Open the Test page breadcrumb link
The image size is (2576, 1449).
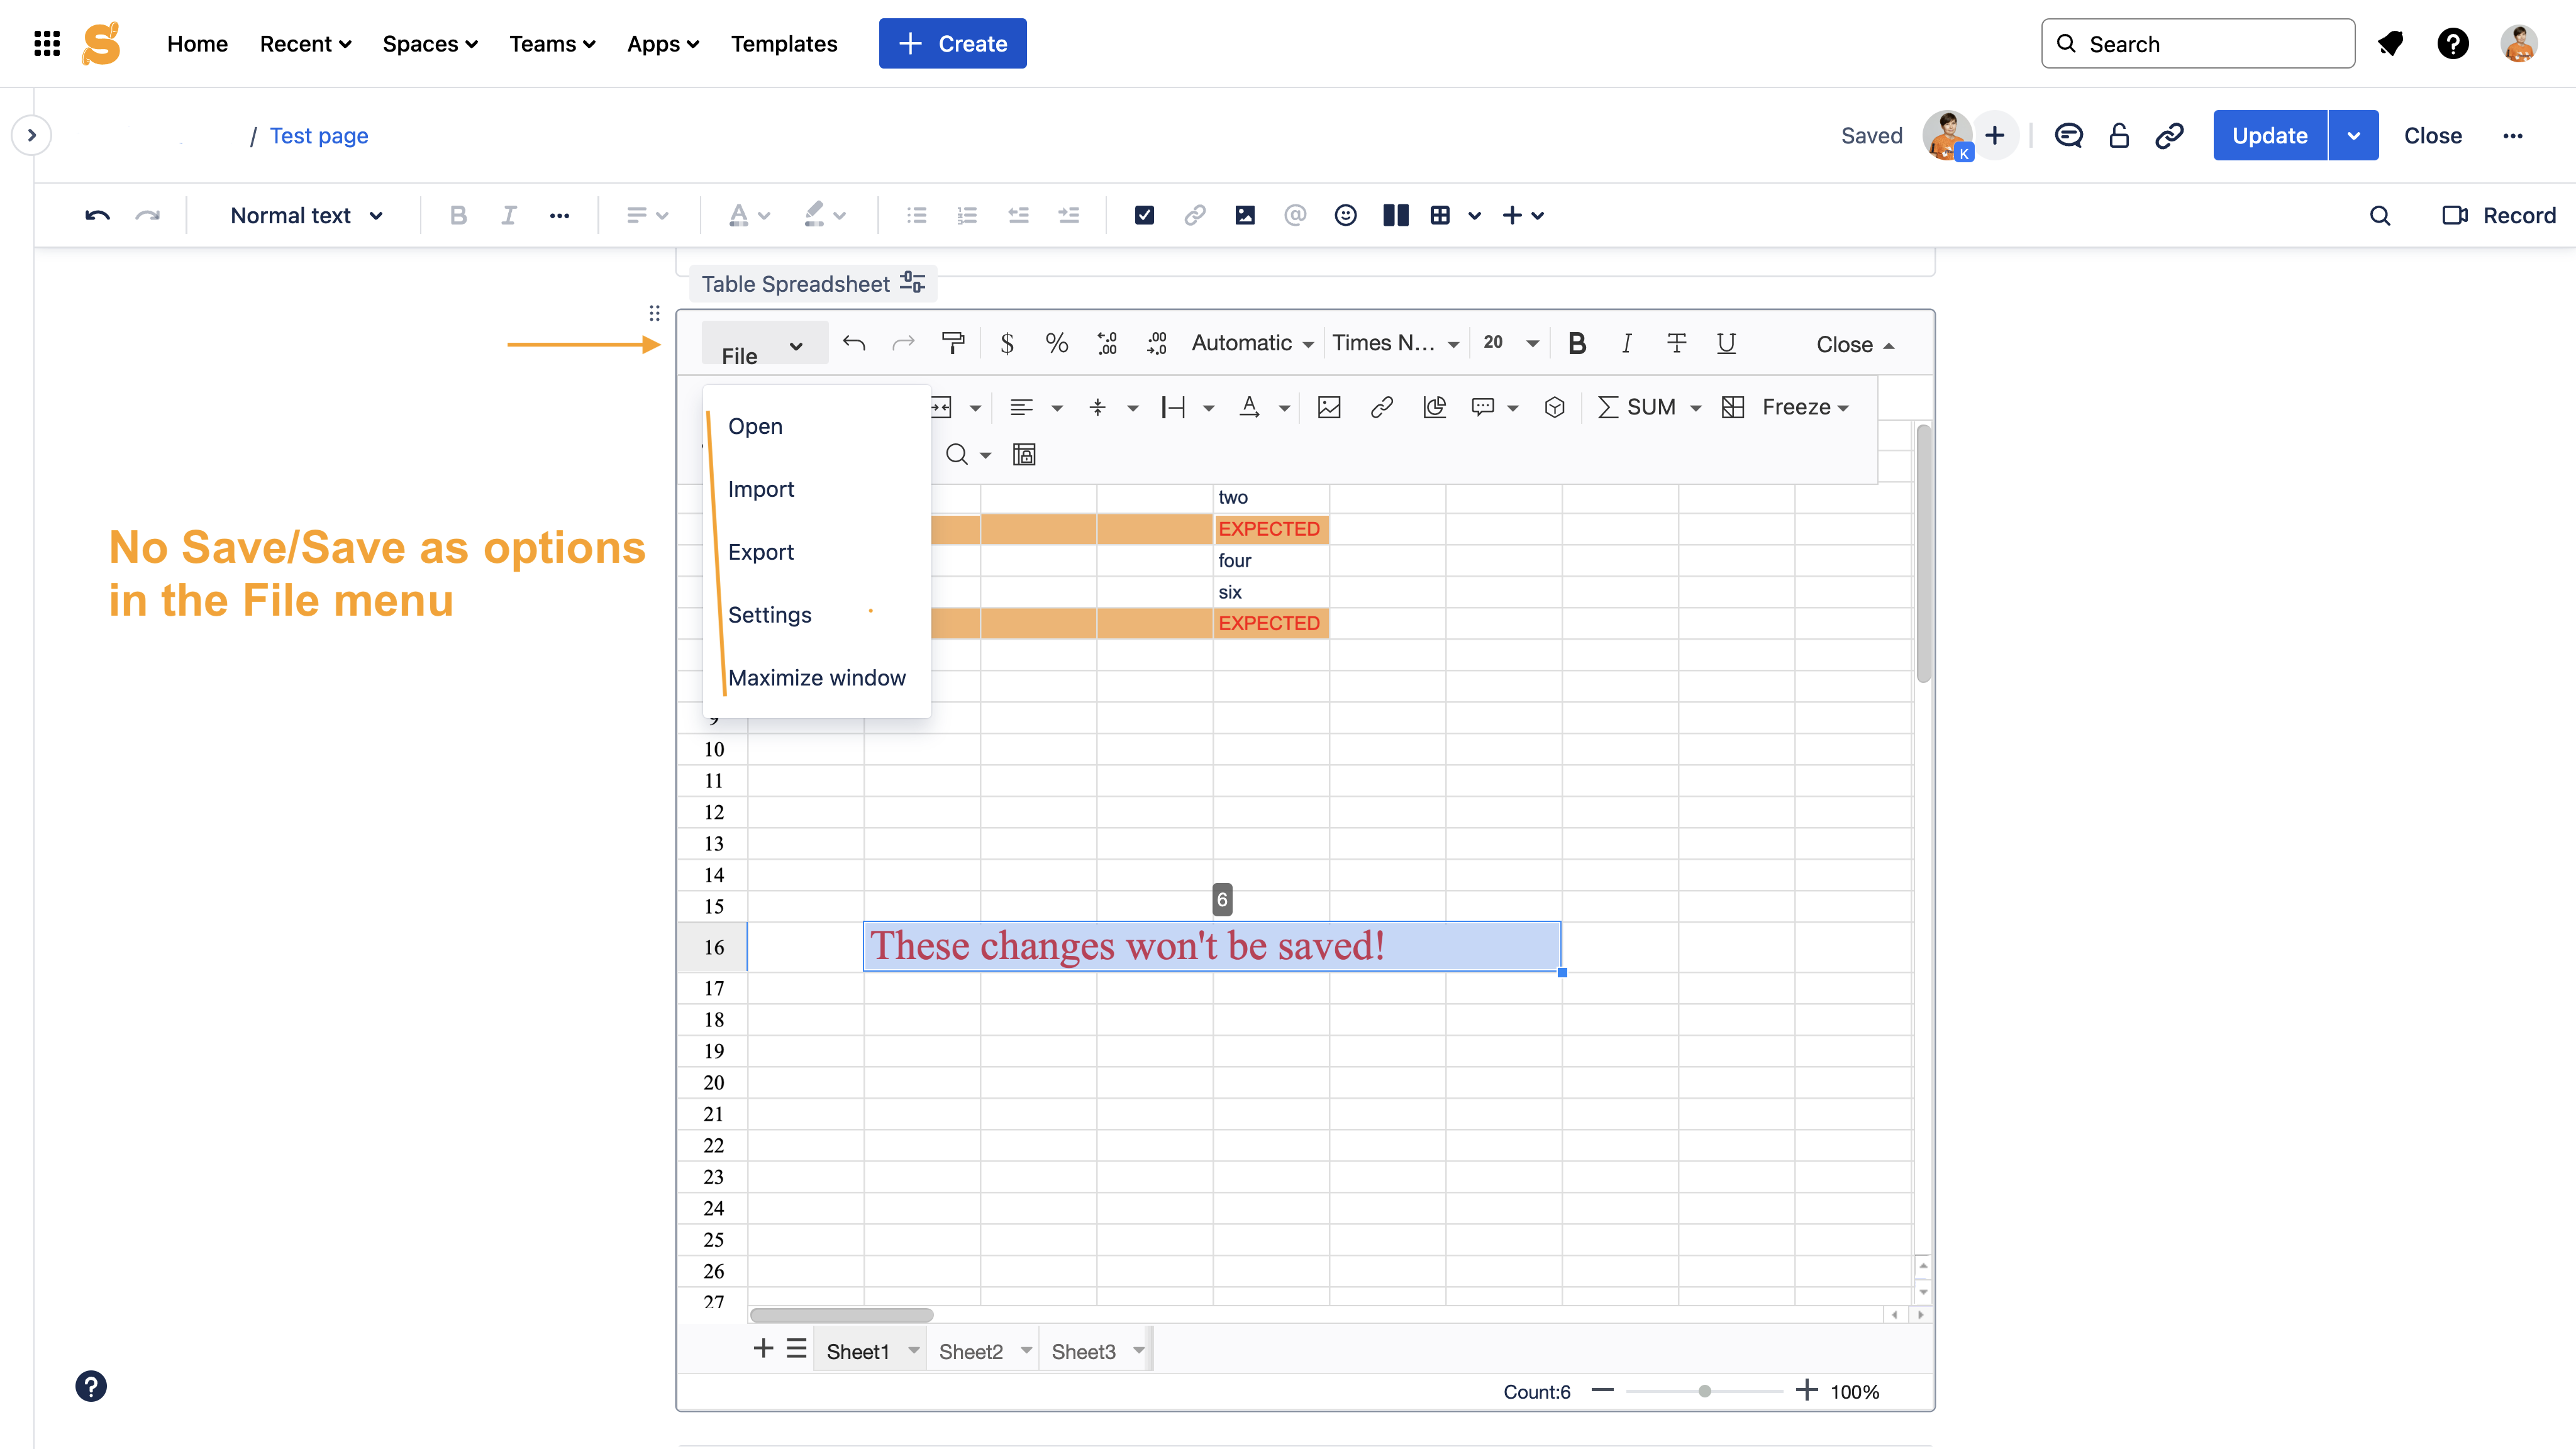tap(318, 135)
